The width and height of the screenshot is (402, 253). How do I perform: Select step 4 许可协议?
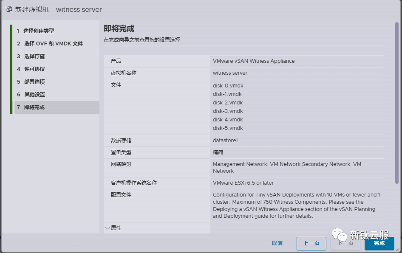[34, 69]
